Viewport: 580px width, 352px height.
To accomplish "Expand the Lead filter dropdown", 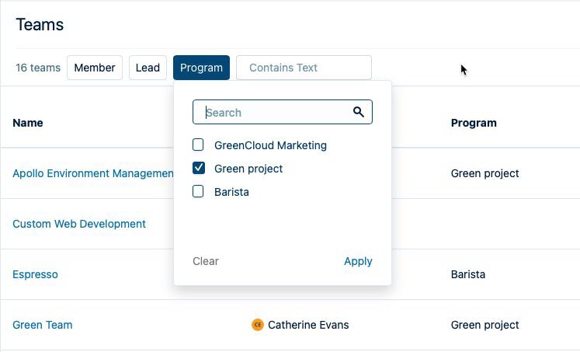I will pos(148,68).
